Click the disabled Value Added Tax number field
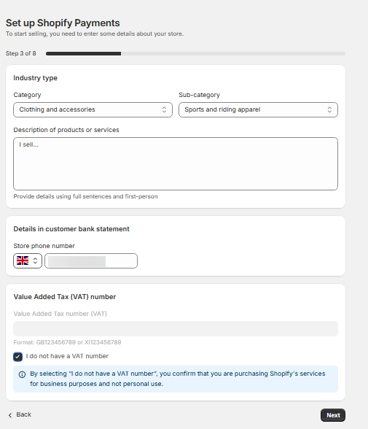 click(x=176, y=328)
